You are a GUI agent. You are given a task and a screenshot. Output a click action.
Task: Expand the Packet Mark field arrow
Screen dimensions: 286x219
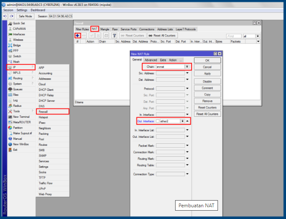coord(187,146)
